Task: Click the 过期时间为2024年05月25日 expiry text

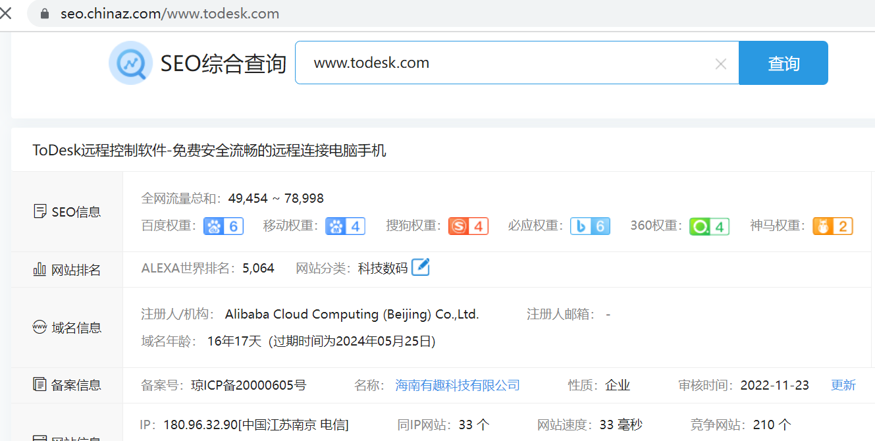Action: pos(352,341)
